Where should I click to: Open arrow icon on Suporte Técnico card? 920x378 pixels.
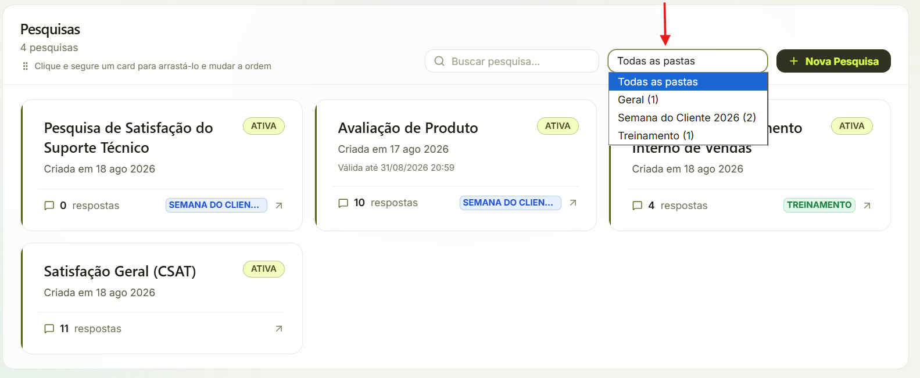[x=279, y=206]
